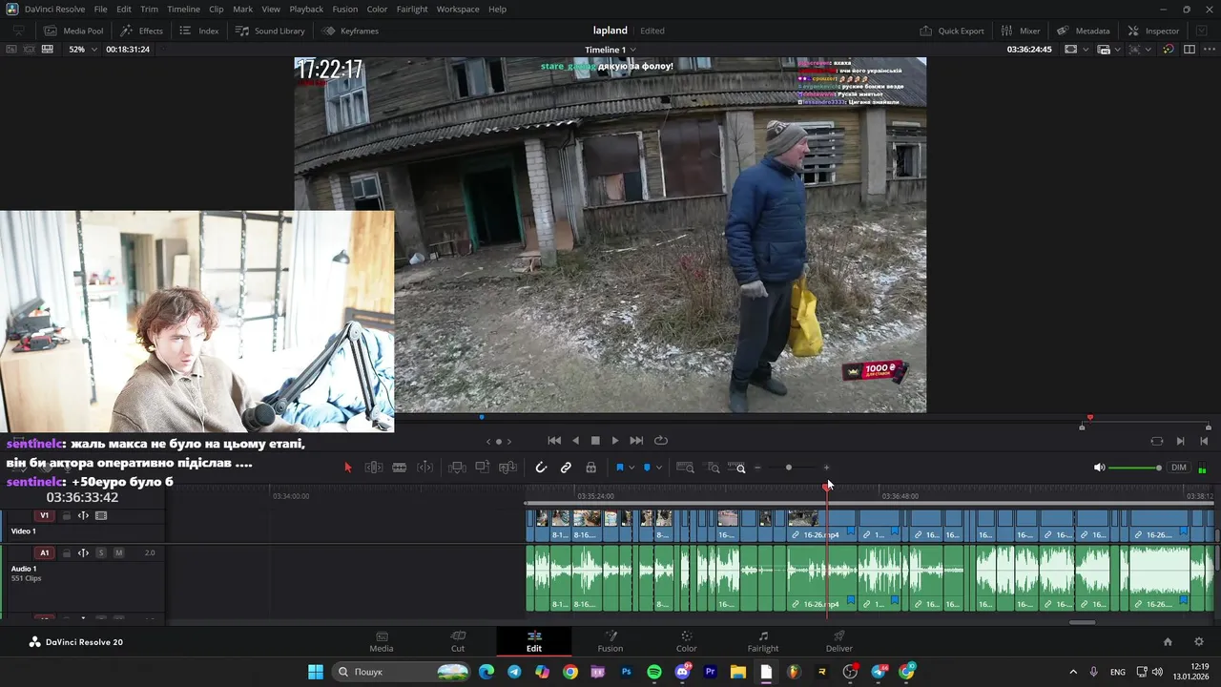This screenshot has width=1221, height=687.
Task: Solo the Audio 1 track
Action: pyautogui.click(x=100, y=552)
